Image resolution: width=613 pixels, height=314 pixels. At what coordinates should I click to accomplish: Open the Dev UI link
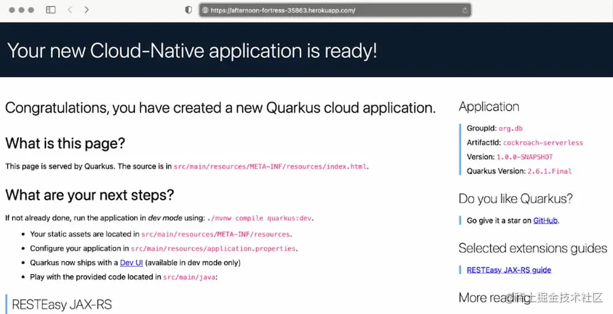tap(131, 263)
